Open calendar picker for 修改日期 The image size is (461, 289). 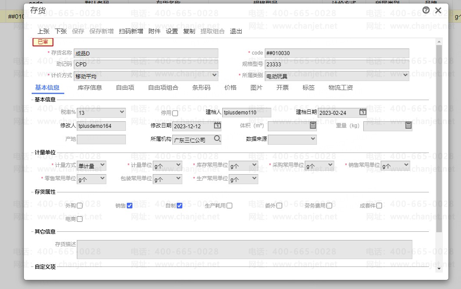217,126
